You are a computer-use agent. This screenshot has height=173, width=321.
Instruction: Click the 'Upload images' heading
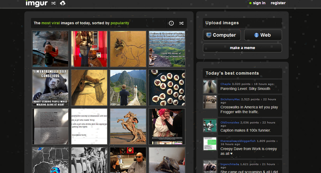tap(222, 23)
